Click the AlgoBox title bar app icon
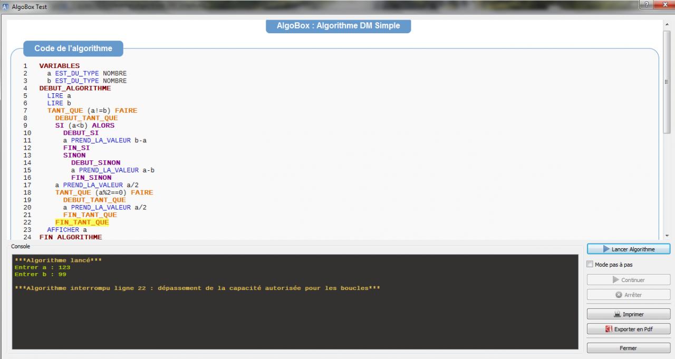Viewport: 675px width, 359px height. pyautogui.click(x=6, y=6)
